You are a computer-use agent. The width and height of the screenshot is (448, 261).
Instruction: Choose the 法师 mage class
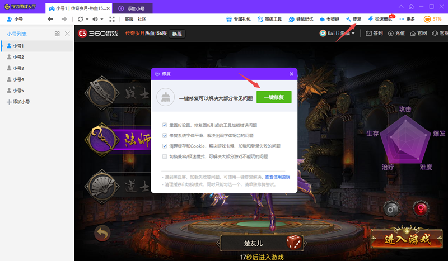click(118, 140)
